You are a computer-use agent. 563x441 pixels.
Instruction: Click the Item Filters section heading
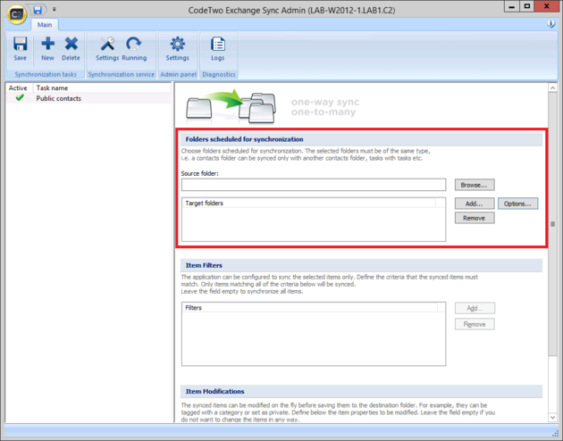pos(204,265)
